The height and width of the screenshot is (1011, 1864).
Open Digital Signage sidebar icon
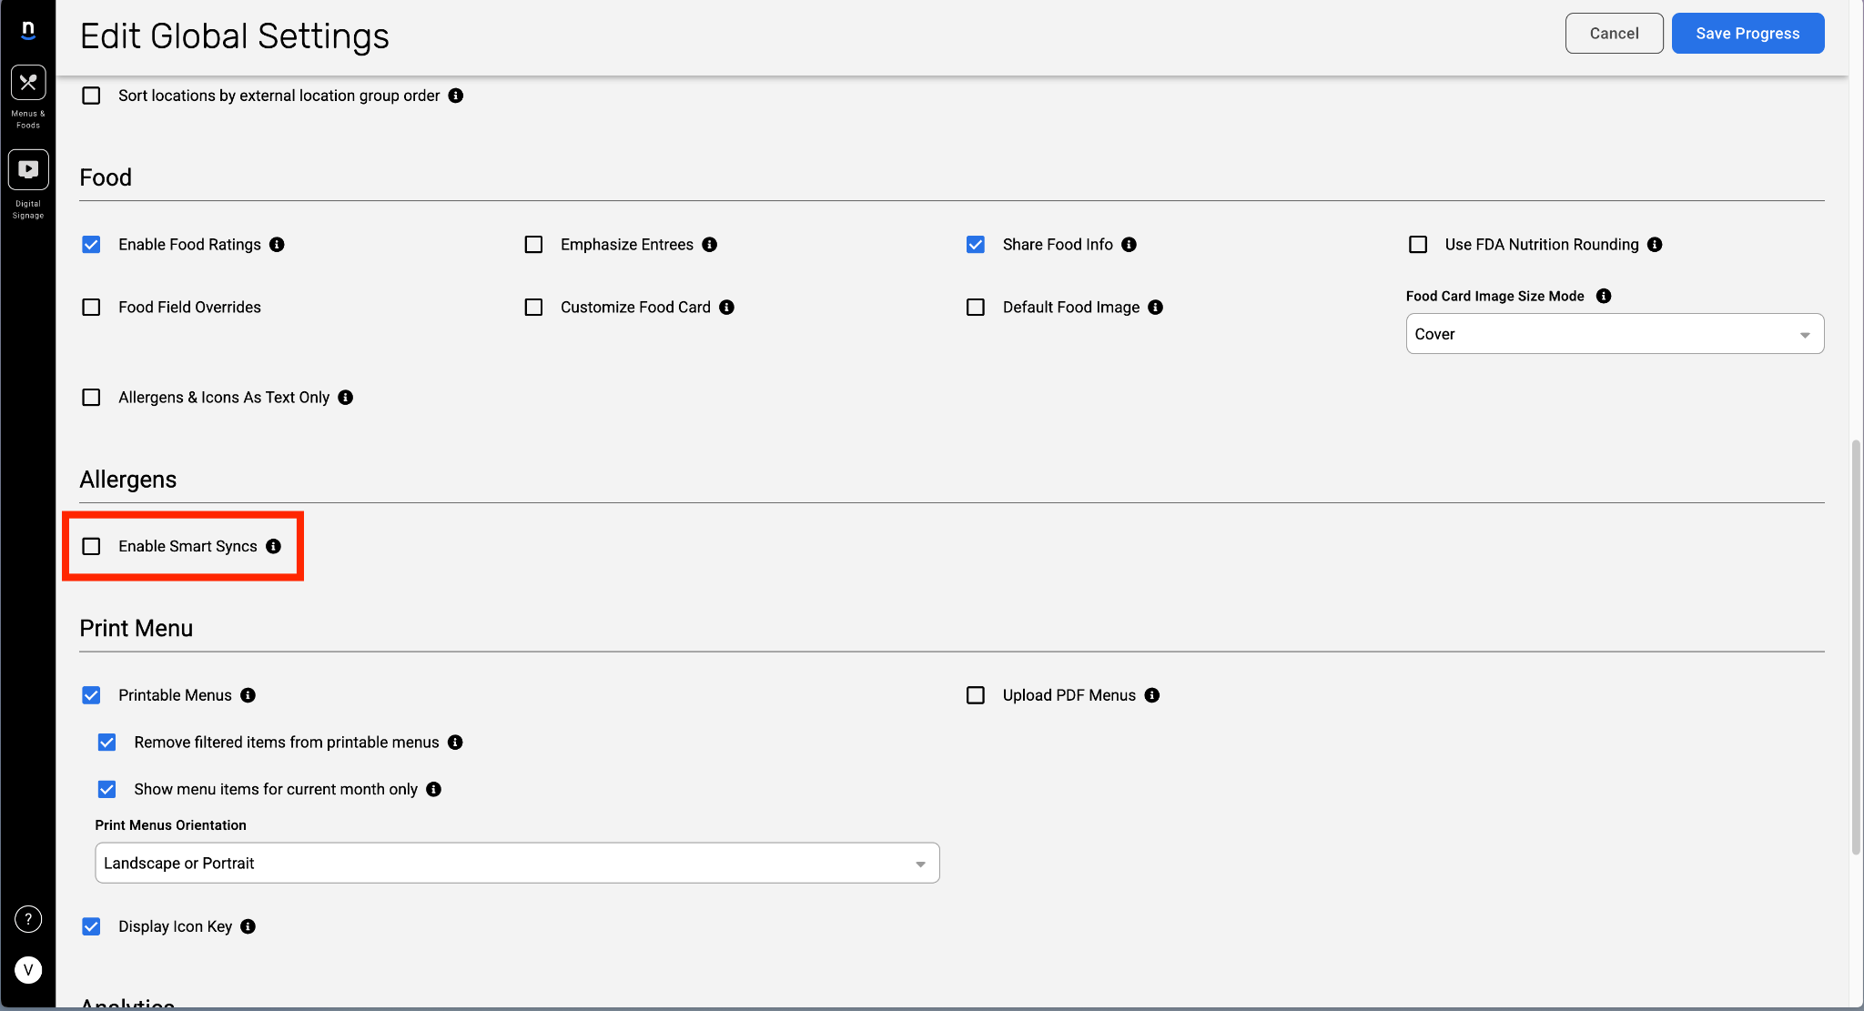click(28, 170)
